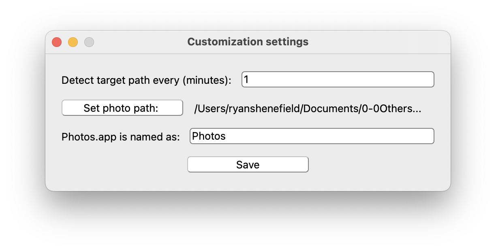Click the grayed-out zoom window button

(x=89, y=42)
